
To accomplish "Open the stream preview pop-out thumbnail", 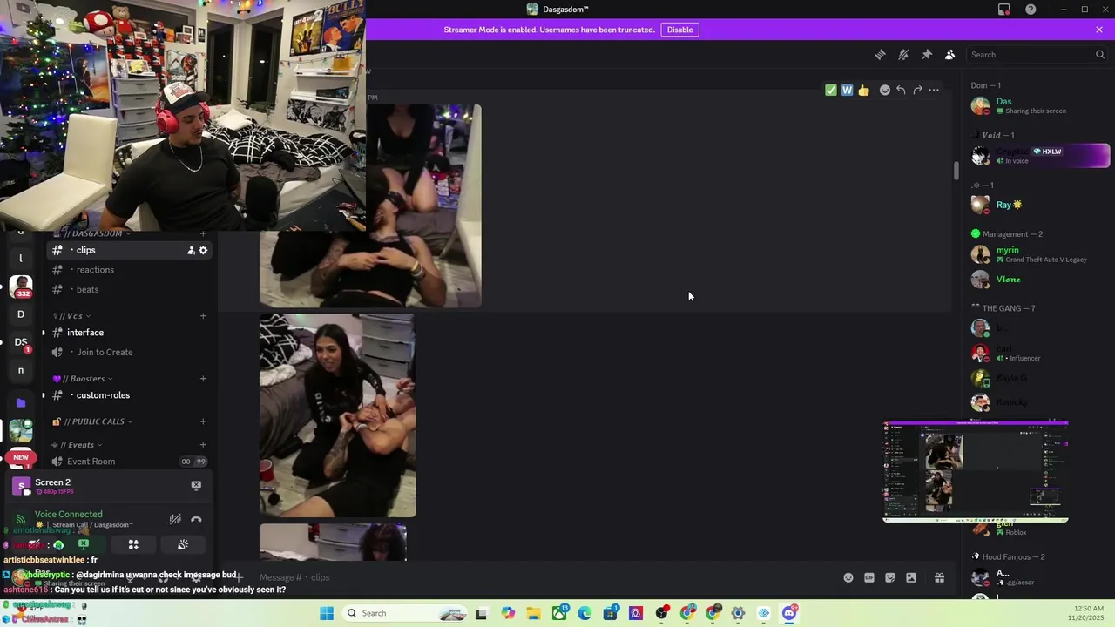I will (976, 471).
